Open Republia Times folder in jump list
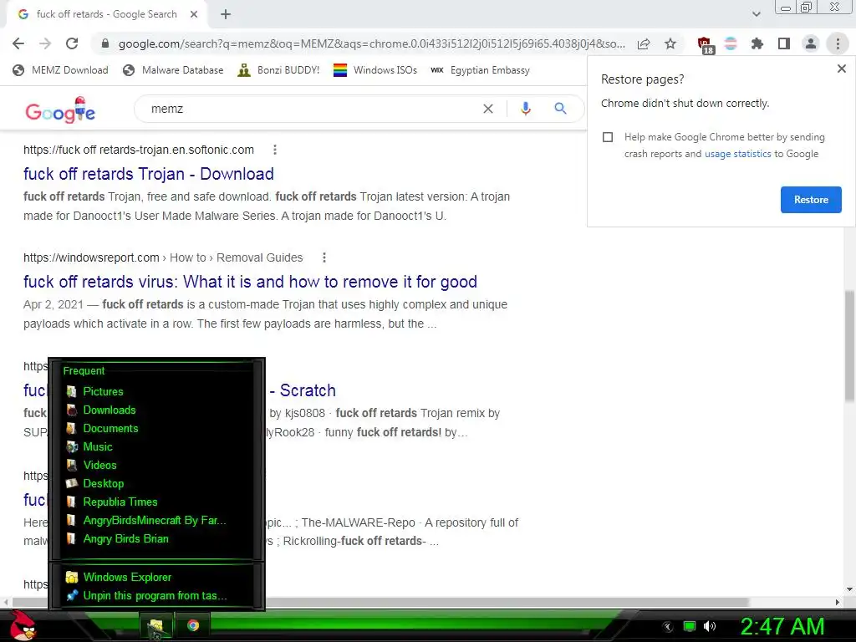The height and width of the screenshot is (642, 856). coord(120,502)
